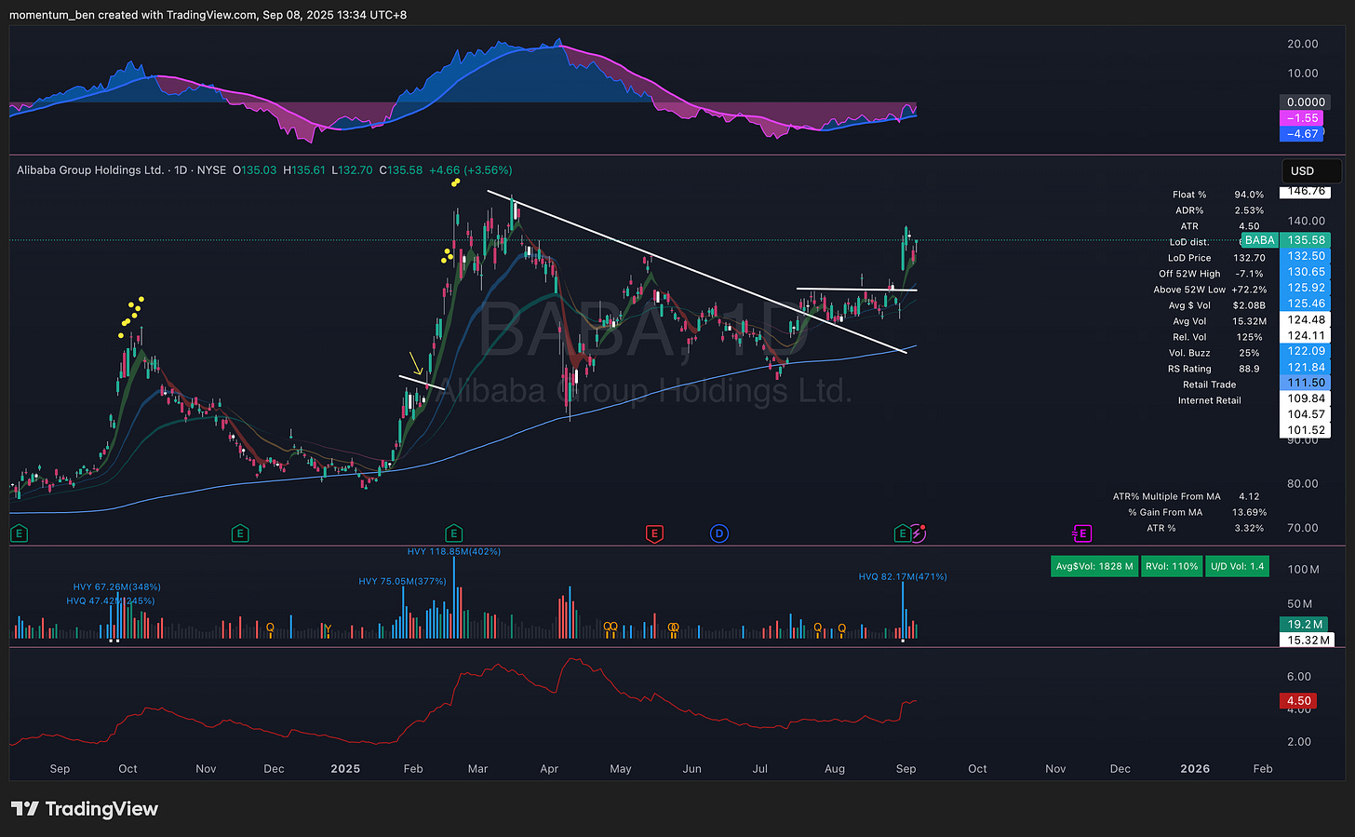Screen dimensions: 1355x837
Task: Click the 124.48 white price label
Action: pyautogui.click(x=1306, y=319)
